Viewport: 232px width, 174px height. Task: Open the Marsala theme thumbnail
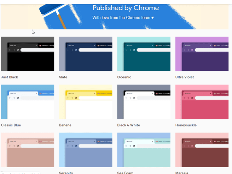click(202, 150)
